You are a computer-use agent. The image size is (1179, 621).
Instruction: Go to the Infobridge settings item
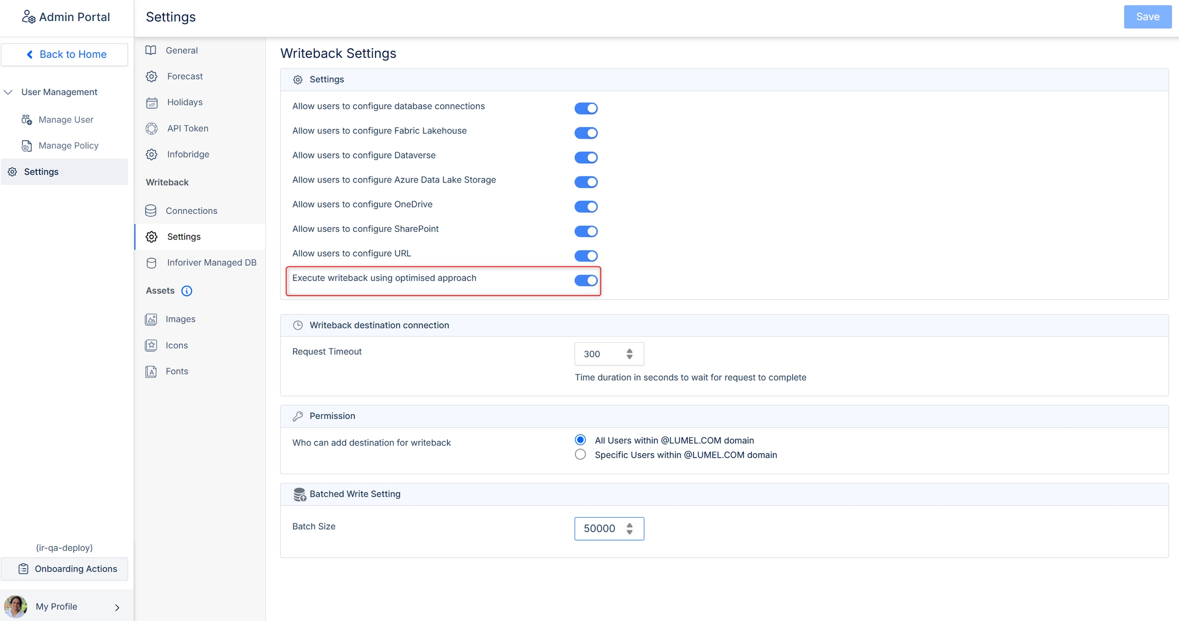[x=188, y=154]
